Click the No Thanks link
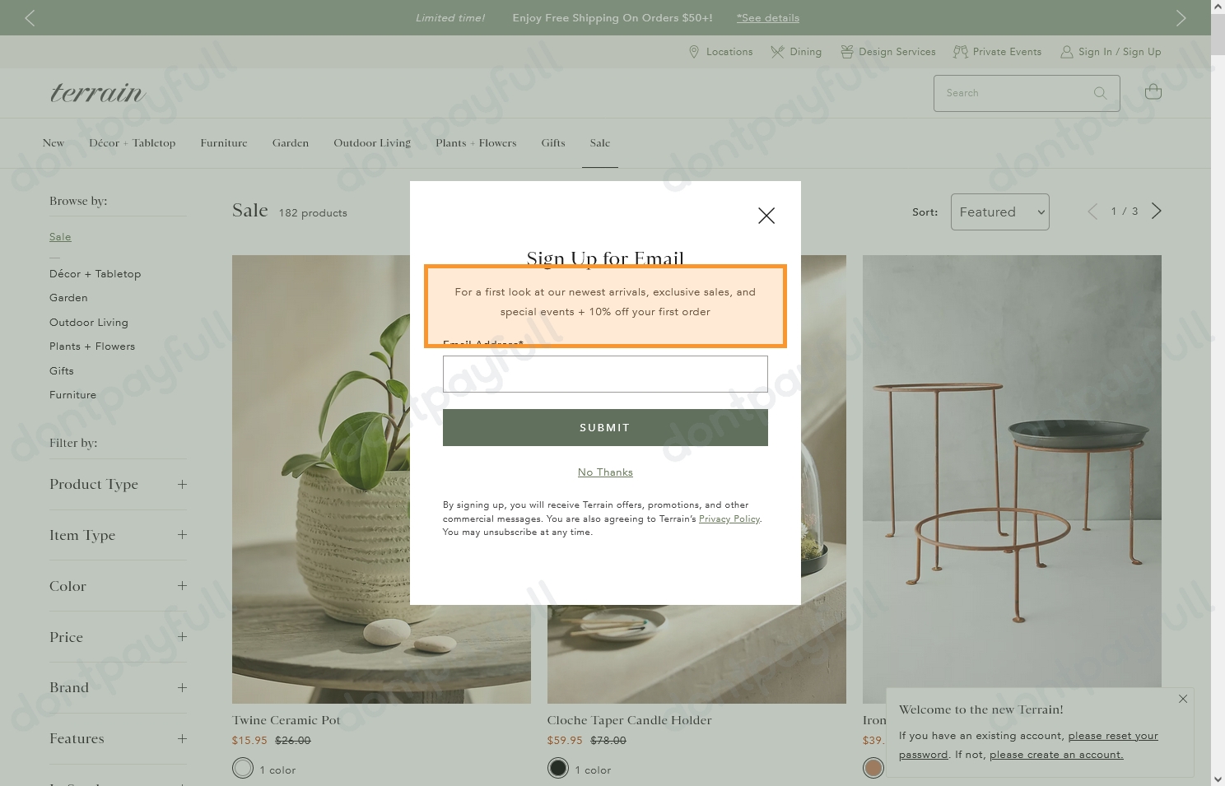The height and width of the screenshot is (786, 1225). (605, 472)
